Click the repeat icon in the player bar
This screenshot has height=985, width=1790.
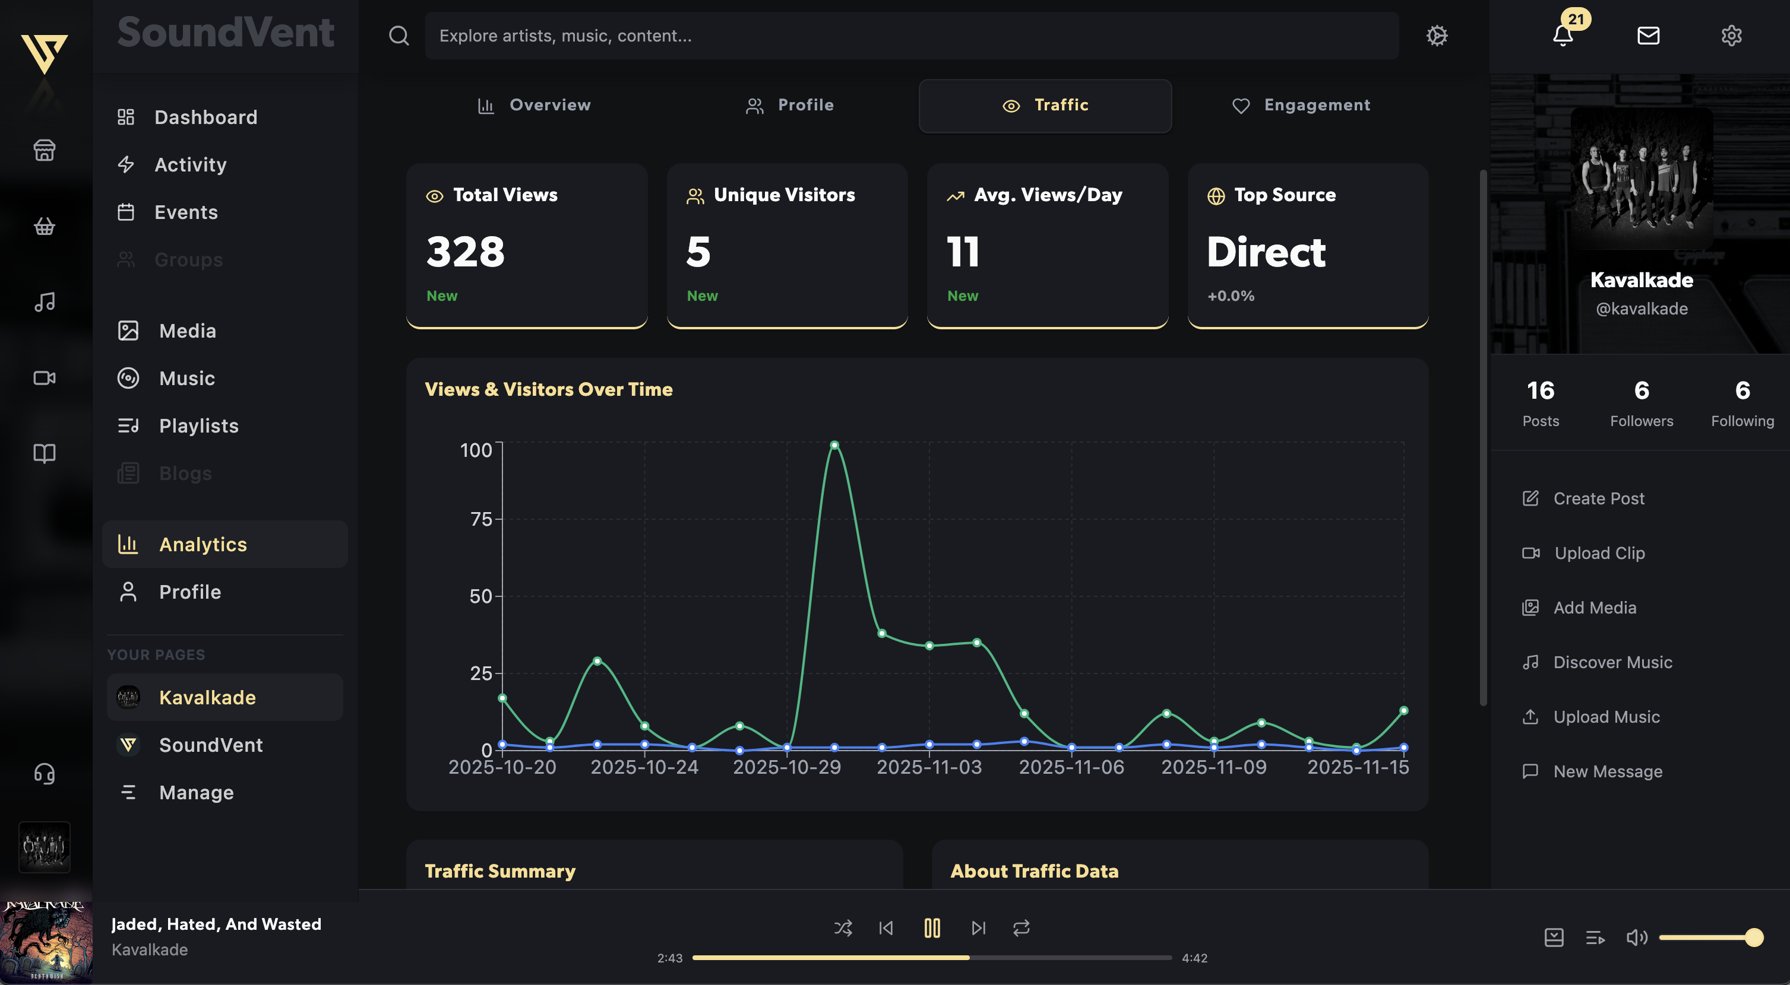tap(1021, 927)
